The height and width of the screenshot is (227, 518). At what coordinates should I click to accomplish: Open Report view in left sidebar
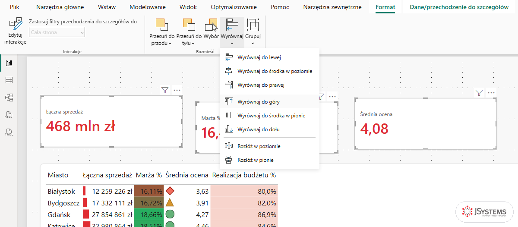tap(9, 63)
